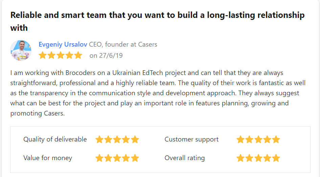Click the 'Quality of deliverable' label
The height and width of the screenshot is (177, 320).
(x=55, y=139)
